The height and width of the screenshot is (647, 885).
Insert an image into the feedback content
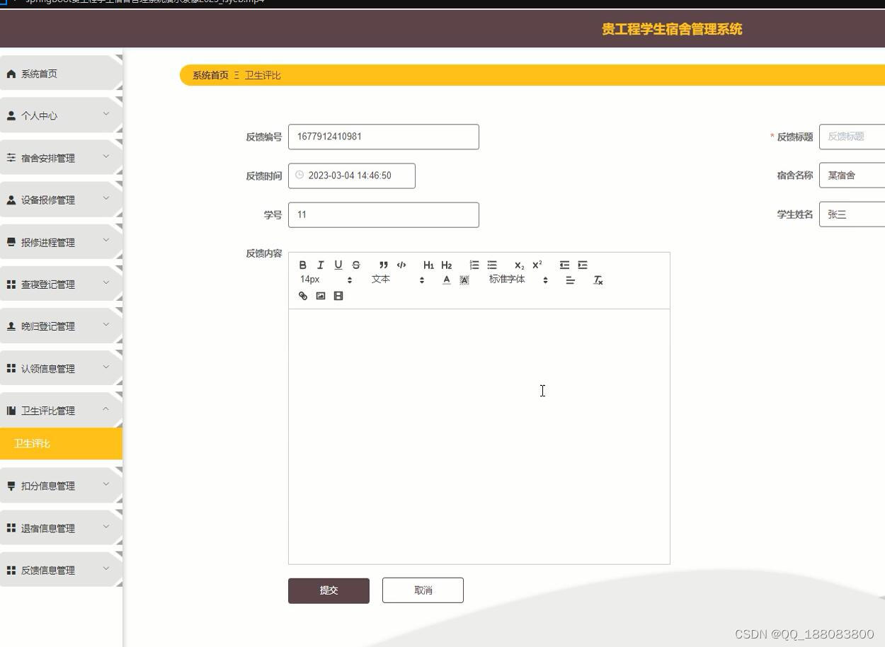pyautogui.click(x=320, y=296)
